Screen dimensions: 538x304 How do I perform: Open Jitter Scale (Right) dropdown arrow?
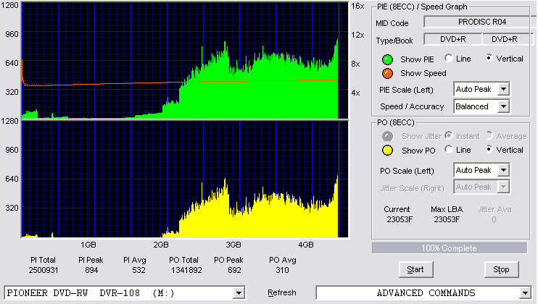(x=503, y=187)
